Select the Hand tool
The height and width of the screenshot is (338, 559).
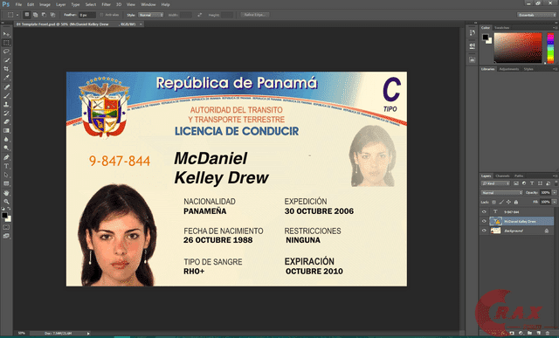[6, 193]
